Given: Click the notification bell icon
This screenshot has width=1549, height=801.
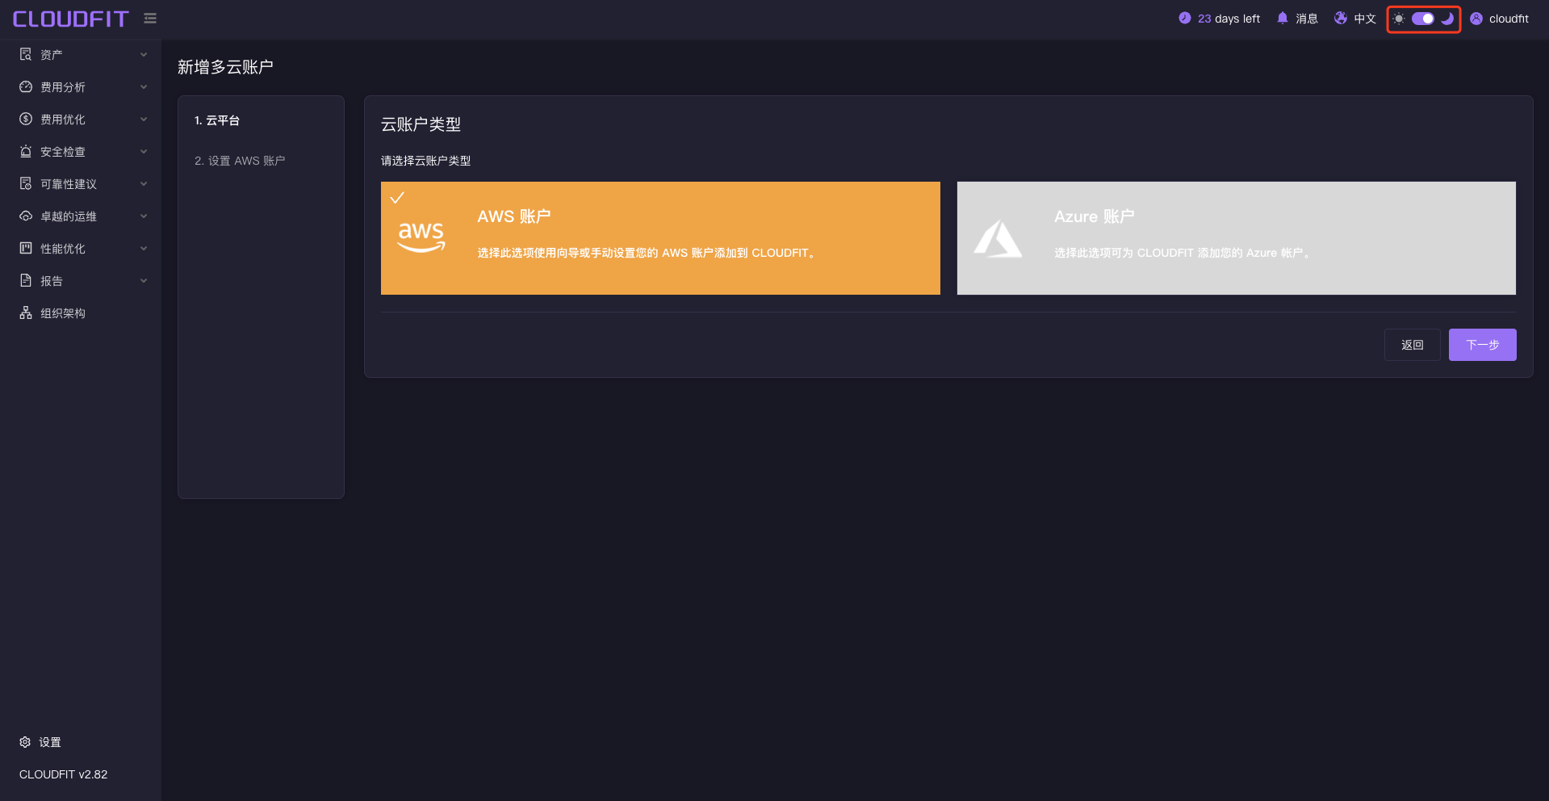Looking at the screenshot, I should 1283,18.
